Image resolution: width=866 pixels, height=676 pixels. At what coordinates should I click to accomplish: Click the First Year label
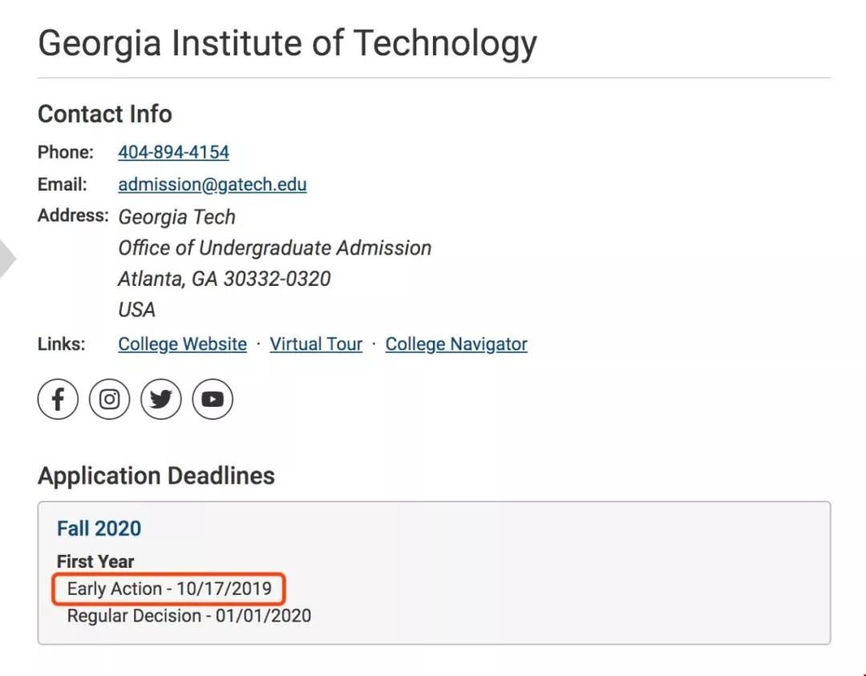95,561
